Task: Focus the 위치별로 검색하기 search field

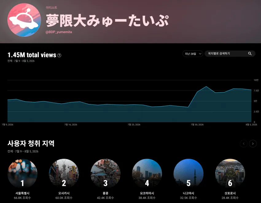Action: (x=230, y=54)
